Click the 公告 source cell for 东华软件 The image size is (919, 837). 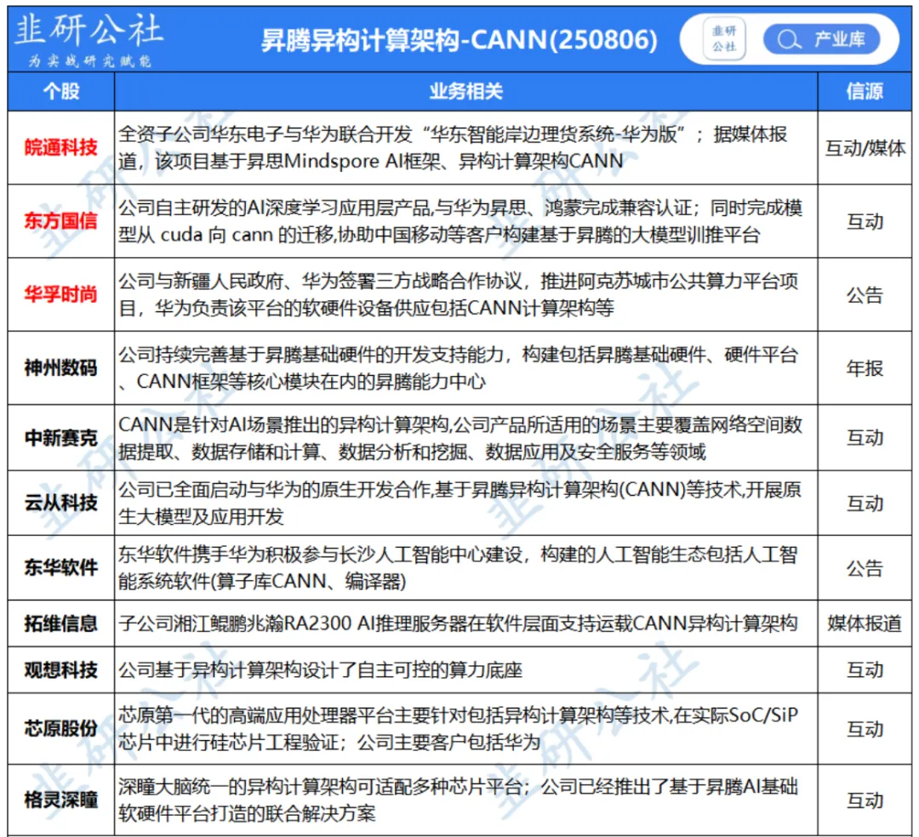[x=865, y=568]
